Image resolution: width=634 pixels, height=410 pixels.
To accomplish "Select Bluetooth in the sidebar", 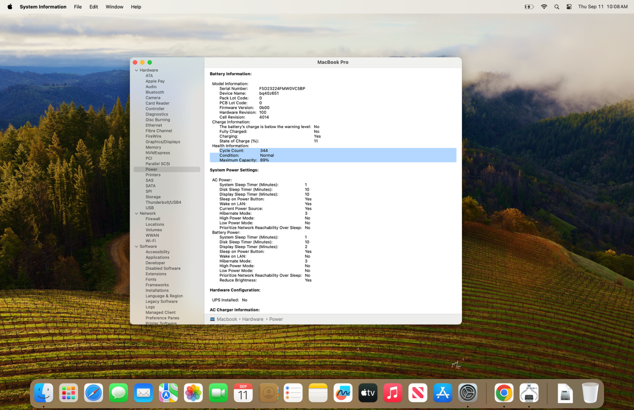I will [155, 92].
